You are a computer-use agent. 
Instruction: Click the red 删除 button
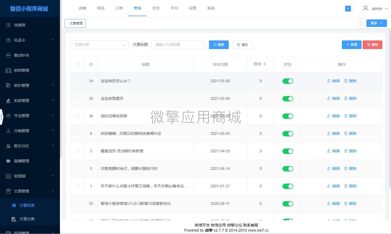(x=372, y=45)
